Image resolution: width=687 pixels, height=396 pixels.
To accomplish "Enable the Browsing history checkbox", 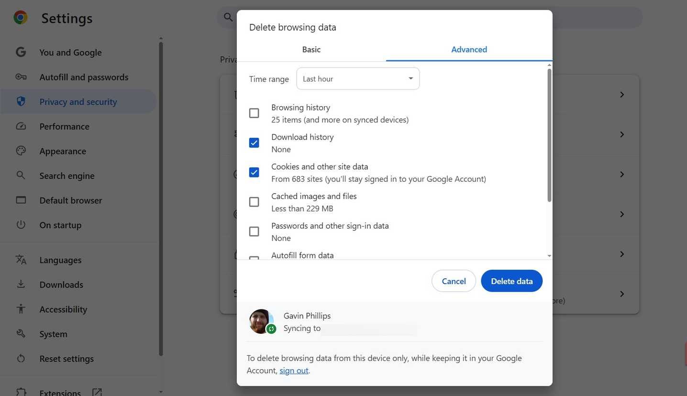I will (x=254, y=113).
